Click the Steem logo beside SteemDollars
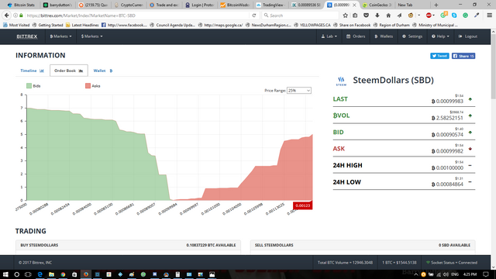Image resolution: width=496 pixels, height=279 pixels. coord(341,81)
